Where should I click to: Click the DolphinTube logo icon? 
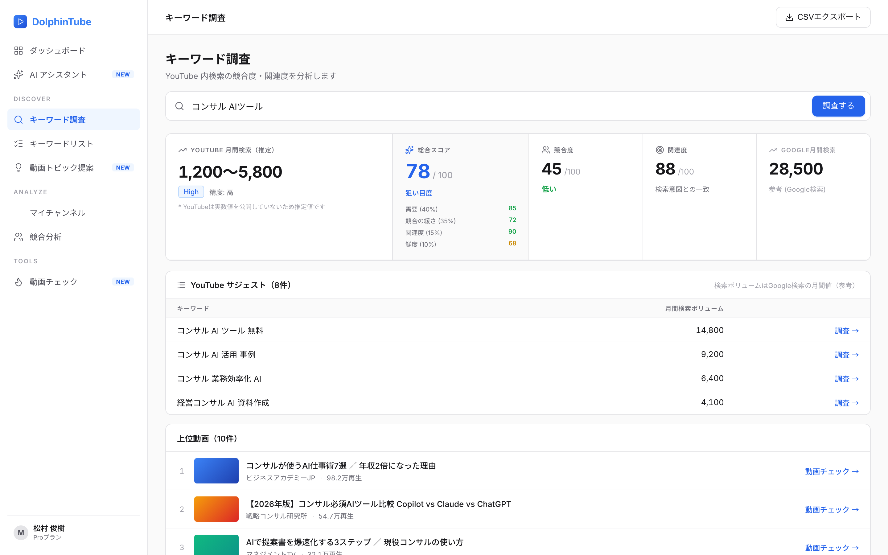[20, 22]
